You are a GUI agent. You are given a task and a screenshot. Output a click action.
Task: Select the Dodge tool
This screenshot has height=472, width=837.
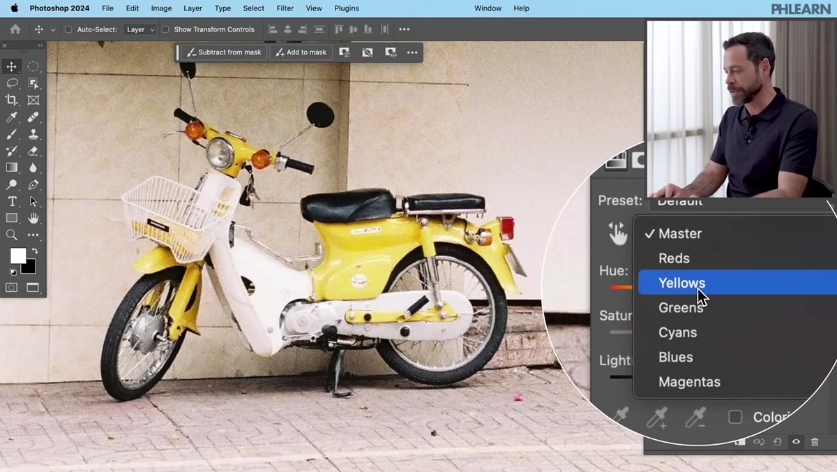coord(12,185)
